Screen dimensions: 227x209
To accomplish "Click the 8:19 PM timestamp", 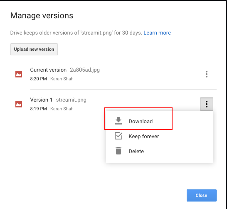I will [x=38, y=109].
